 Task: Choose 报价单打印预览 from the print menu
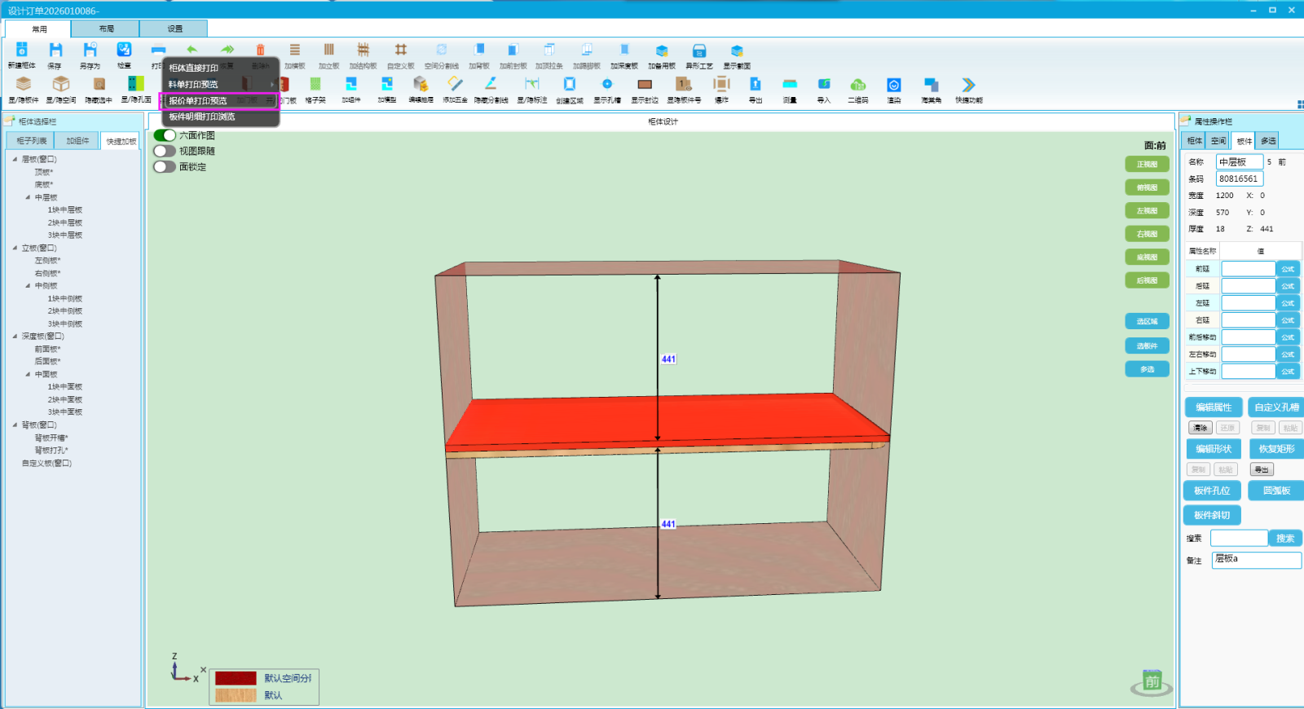click(221, 100)
